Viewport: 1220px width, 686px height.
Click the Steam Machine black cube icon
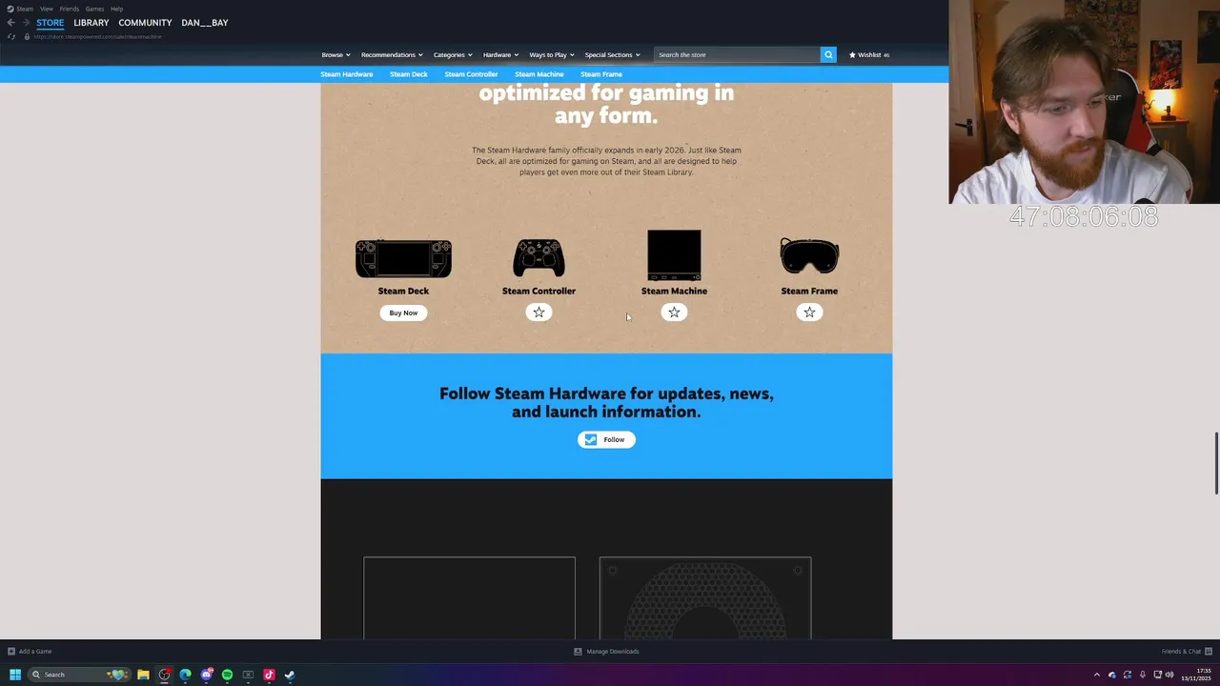pos(674,254)
